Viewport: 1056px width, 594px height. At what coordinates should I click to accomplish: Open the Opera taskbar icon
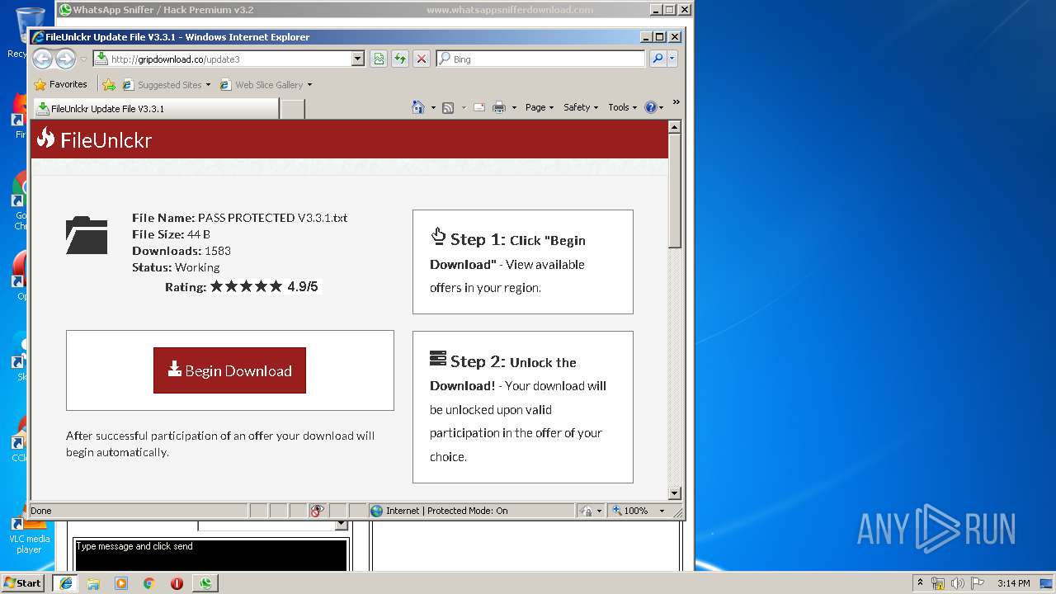click(x=177, y=583)
